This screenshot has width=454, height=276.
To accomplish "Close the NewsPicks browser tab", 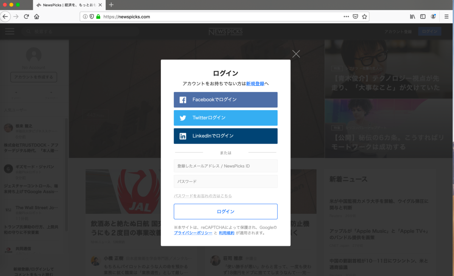I will tap(100, 5).
